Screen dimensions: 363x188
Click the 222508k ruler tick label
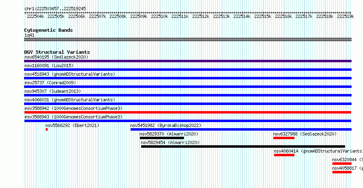point(118,16)
